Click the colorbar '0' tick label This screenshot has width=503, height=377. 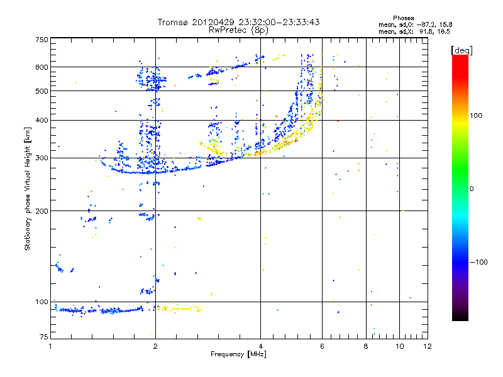tap(472, 188)
